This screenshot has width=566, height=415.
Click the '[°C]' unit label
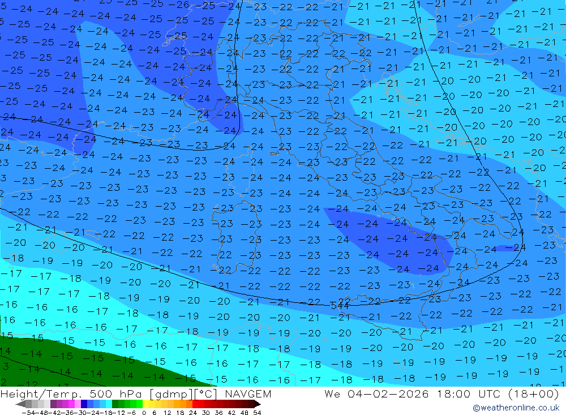point(206,394)
